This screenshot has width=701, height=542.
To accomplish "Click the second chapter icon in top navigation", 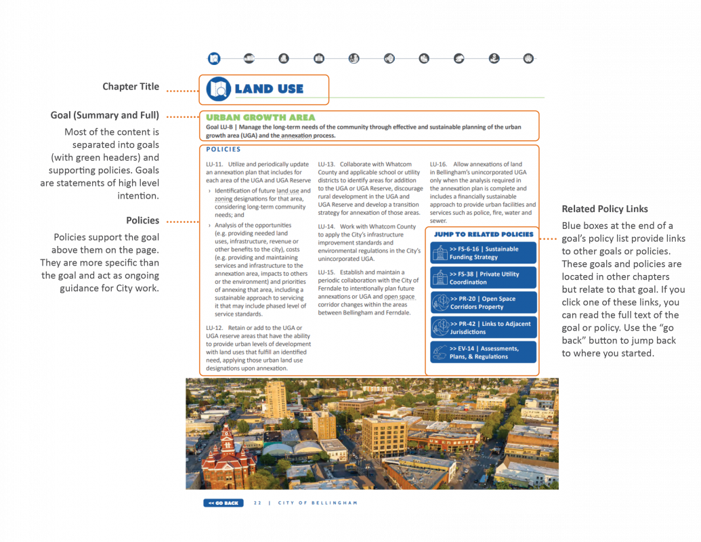I will coord(249,58).
